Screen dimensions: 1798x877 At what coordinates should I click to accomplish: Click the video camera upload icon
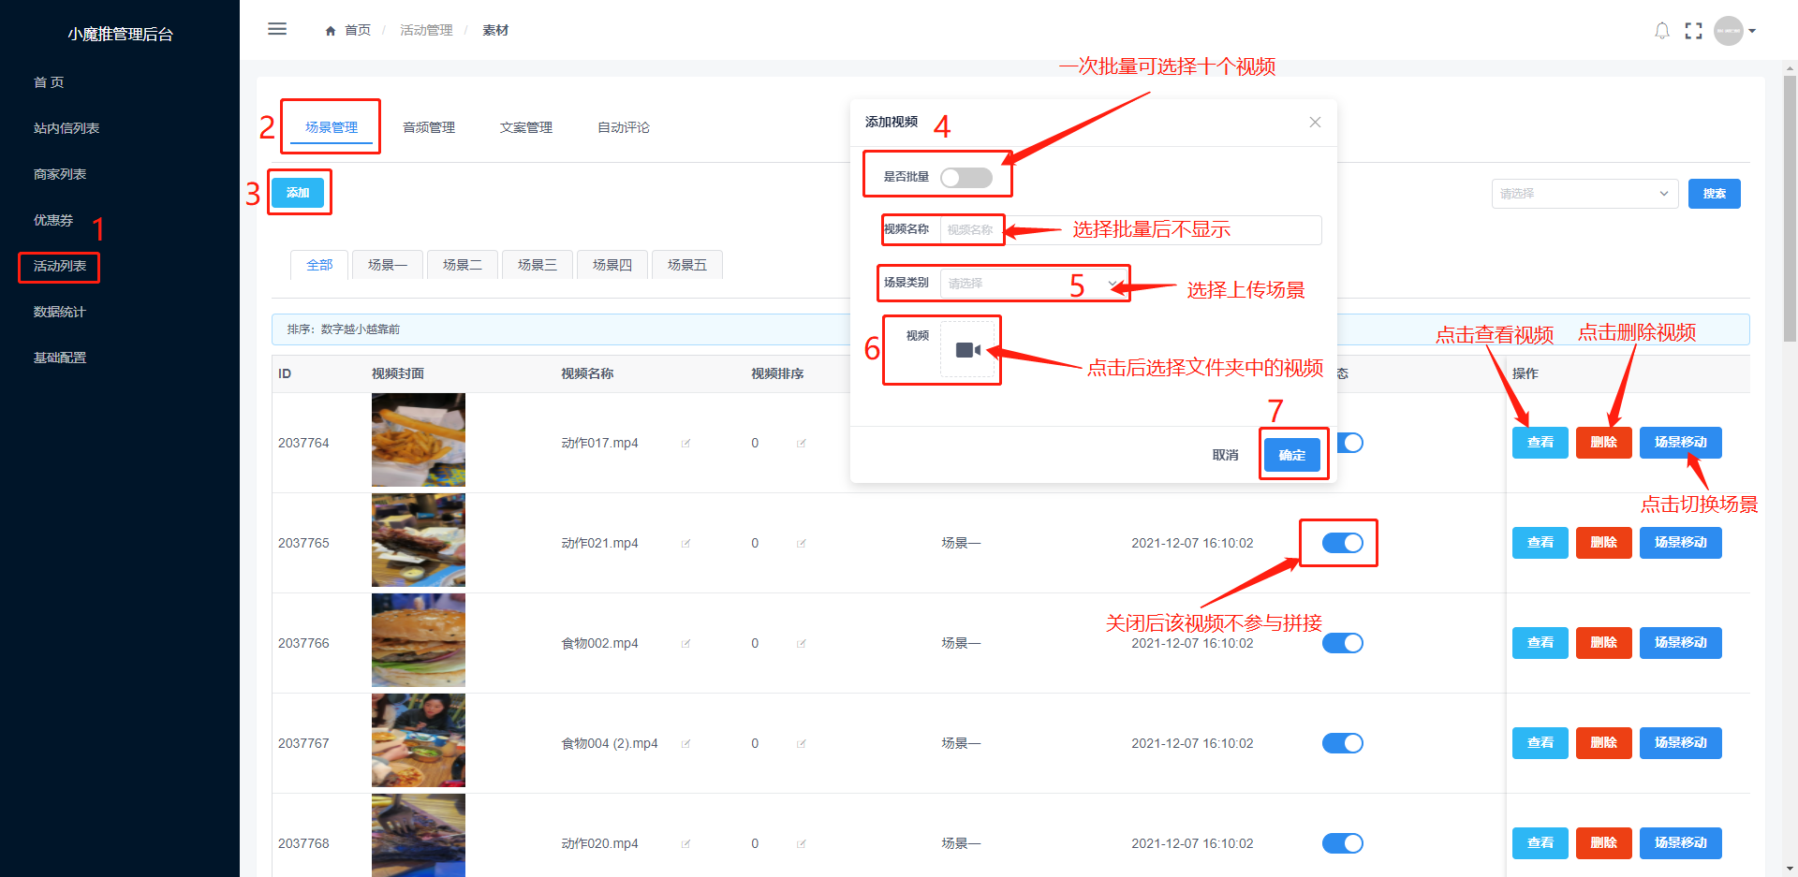point(967,350)
